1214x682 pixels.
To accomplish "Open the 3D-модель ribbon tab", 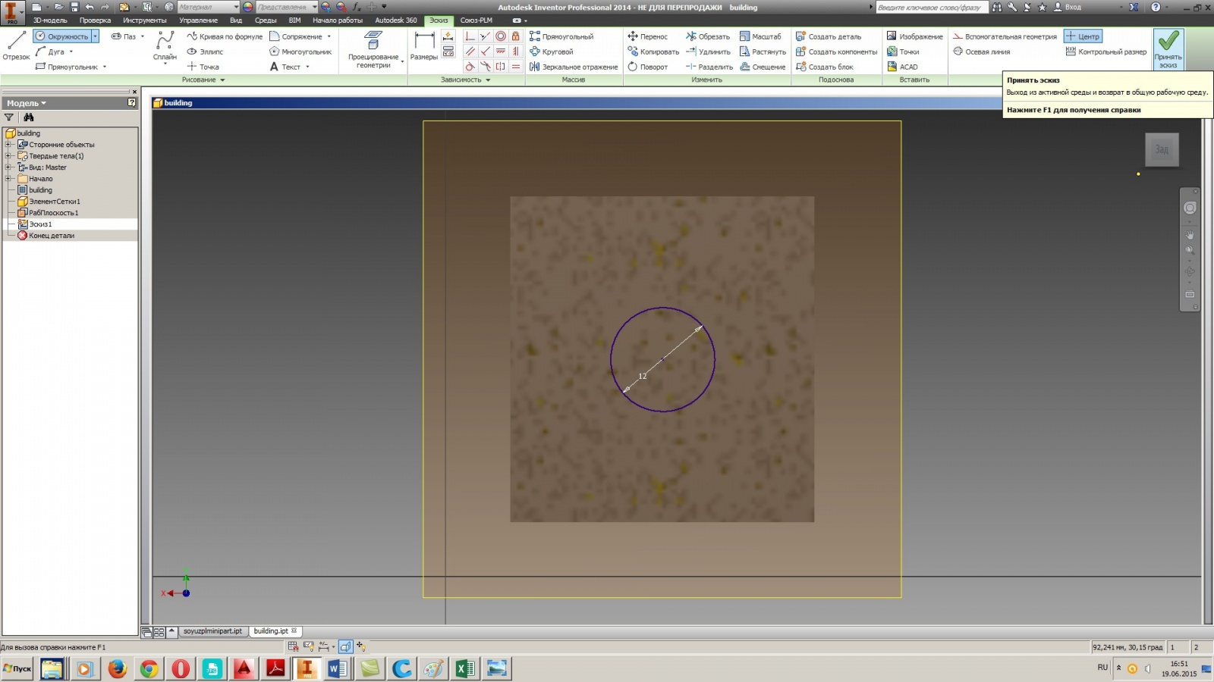I will [50, 20].
